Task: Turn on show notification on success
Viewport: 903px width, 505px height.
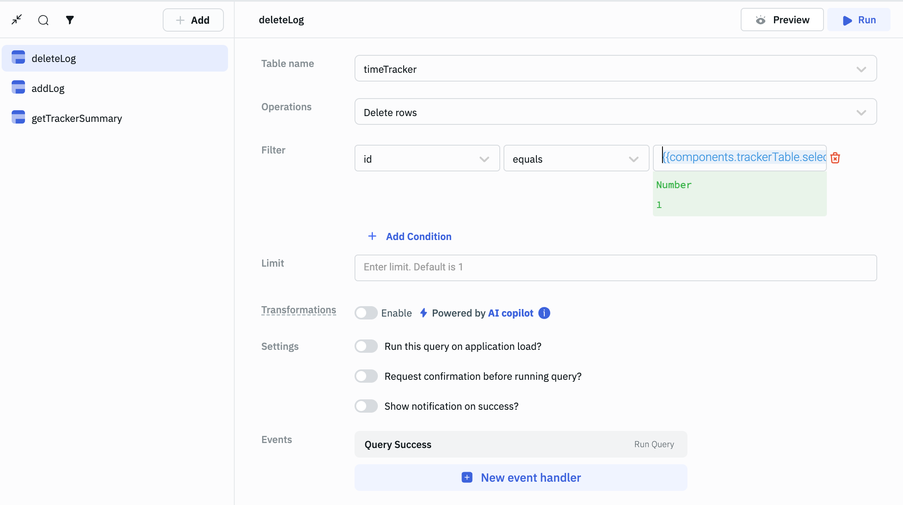Action: pos(366,406)
